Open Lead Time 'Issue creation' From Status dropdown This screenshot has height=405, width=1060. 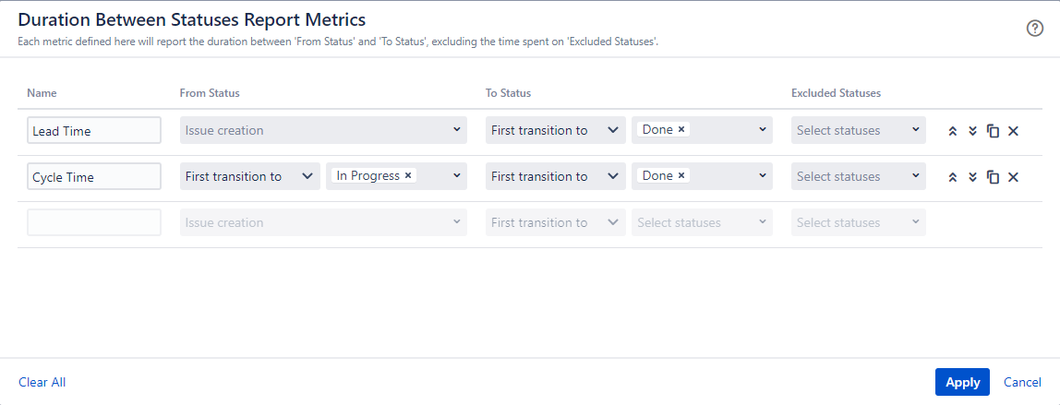pyautogui.click(x=323, y=130)
